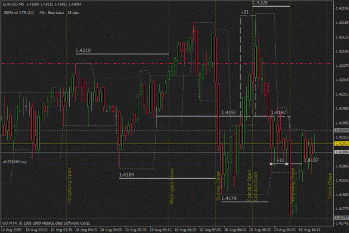The image size is (349, 233).
Task: Click the London Open session label
Action: coord(255,186)
